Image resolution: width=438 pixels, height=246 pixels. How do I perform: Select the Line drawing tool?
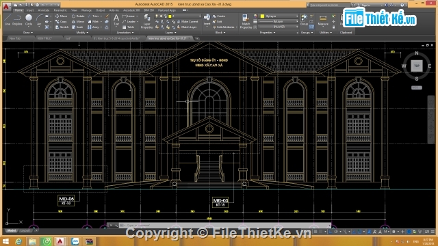[x=8, y=20]
